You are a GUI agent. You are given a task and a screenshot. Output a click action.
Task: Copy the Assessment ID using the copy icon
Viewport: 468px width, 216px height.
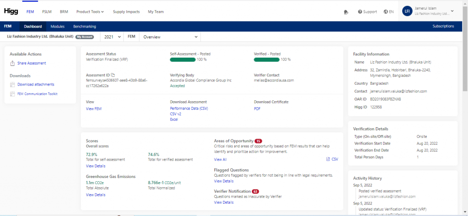point(113,75)
